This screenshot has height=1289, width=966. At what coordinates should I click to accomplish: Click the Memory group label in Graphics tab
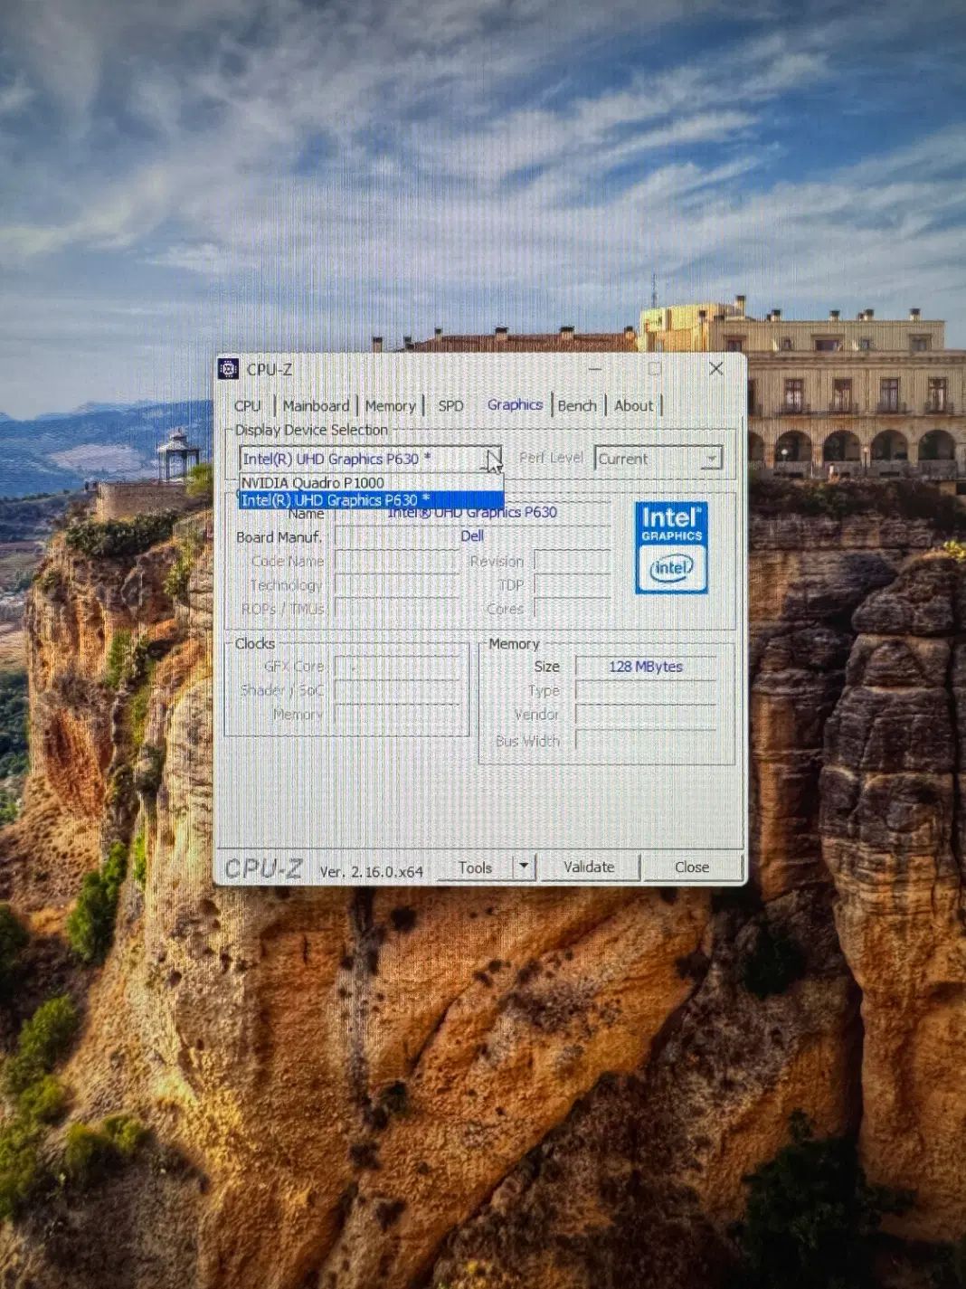514,644
